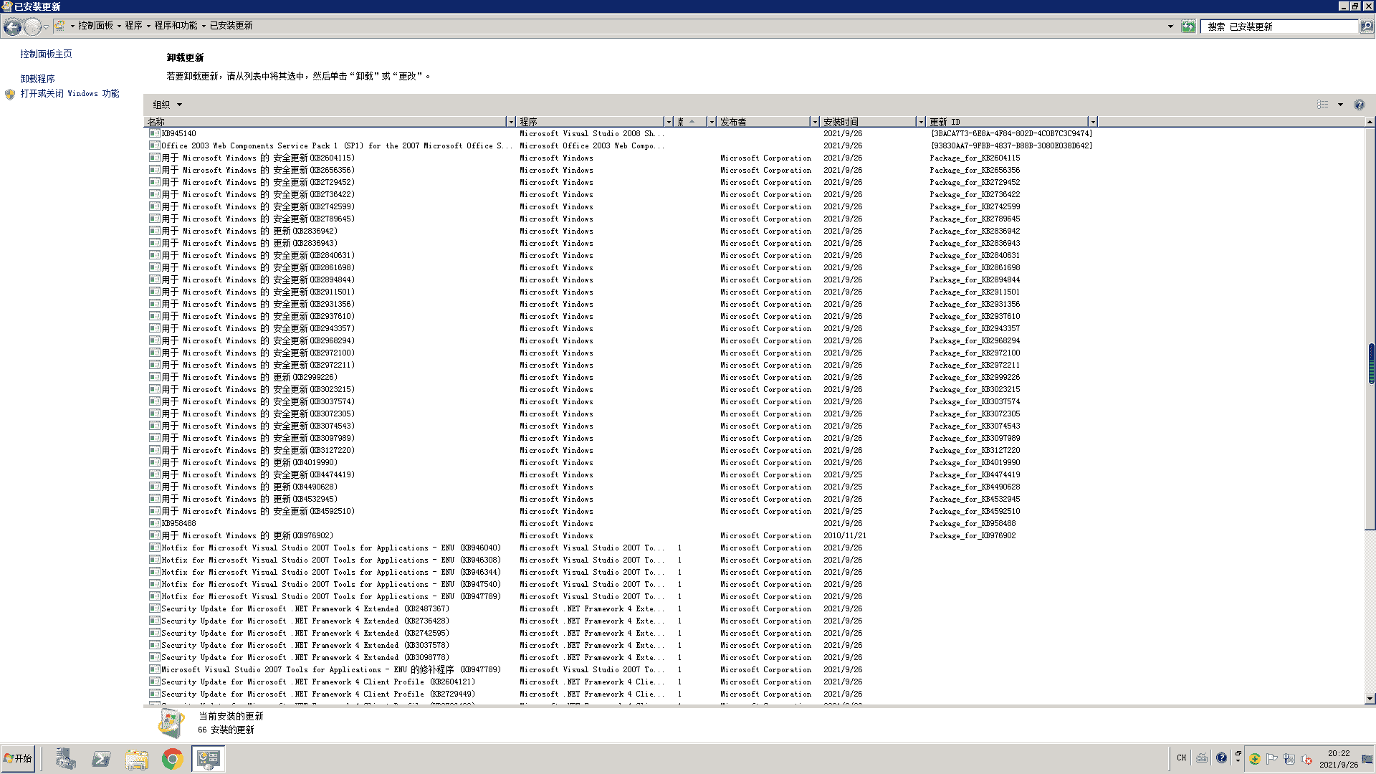Select security update KB3074543 row

621,426
